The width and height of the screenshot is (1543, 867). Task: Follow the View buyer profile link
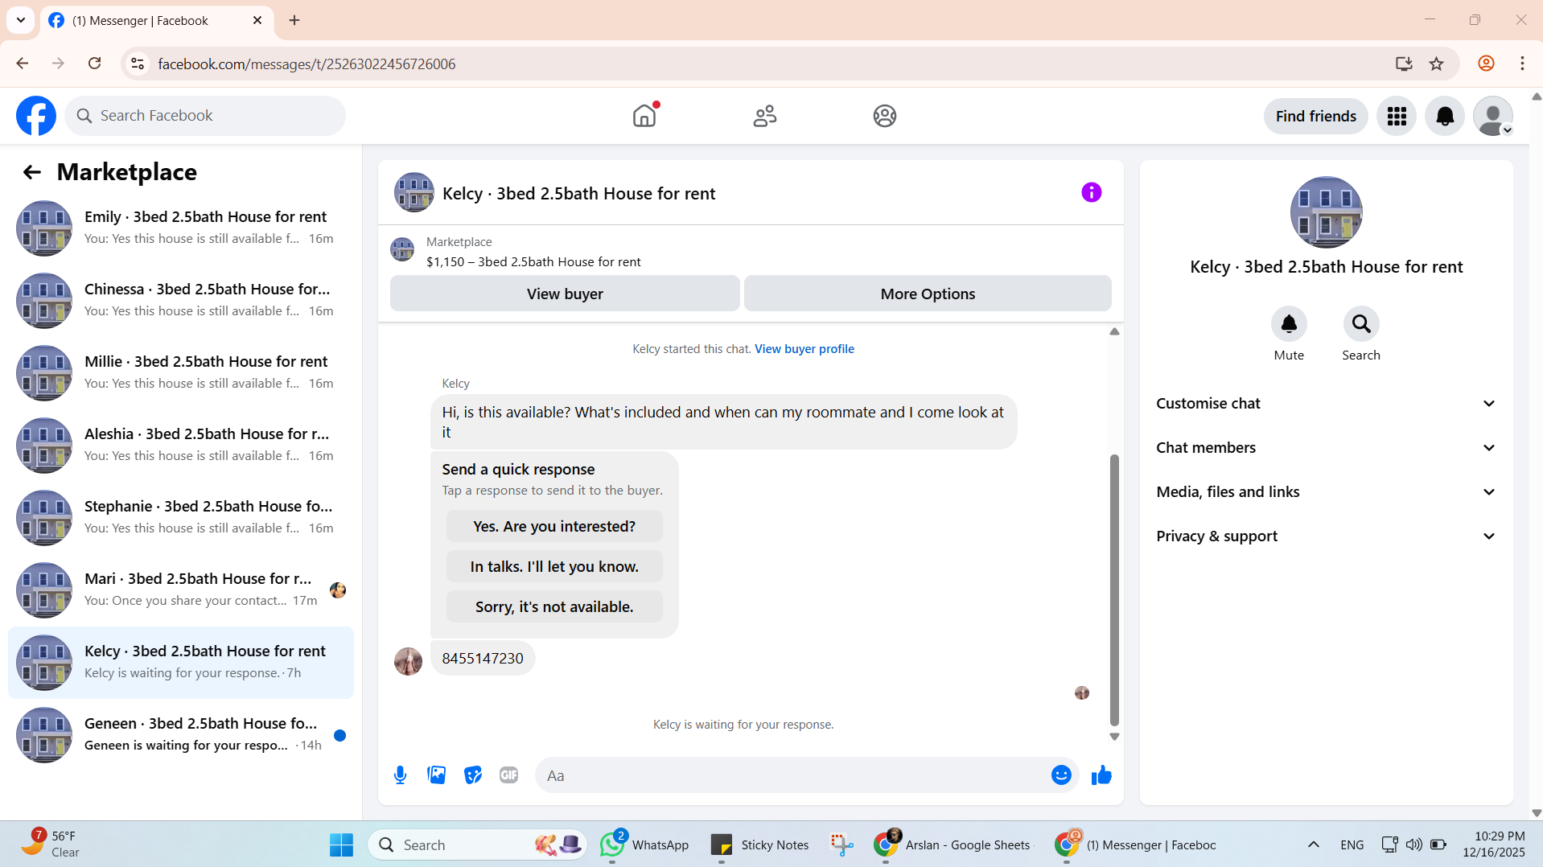(x=804, y=349)
